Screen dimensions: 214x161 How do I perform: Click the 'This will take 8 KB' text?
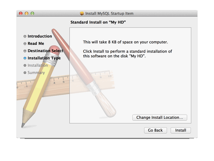point(125,42)
